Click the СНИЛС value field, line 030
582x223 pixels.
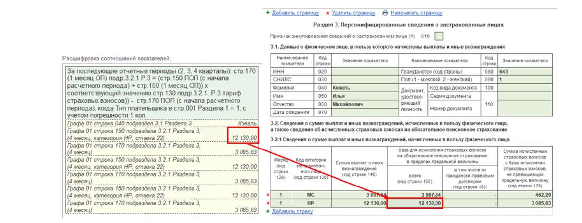tap(365, 79)
